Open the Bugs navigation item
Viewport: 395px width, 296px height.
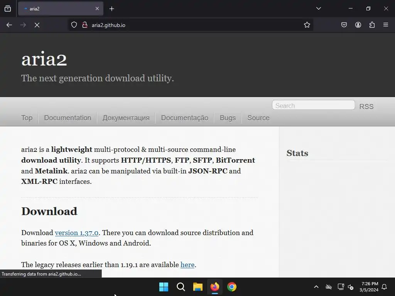pos(228,118)
